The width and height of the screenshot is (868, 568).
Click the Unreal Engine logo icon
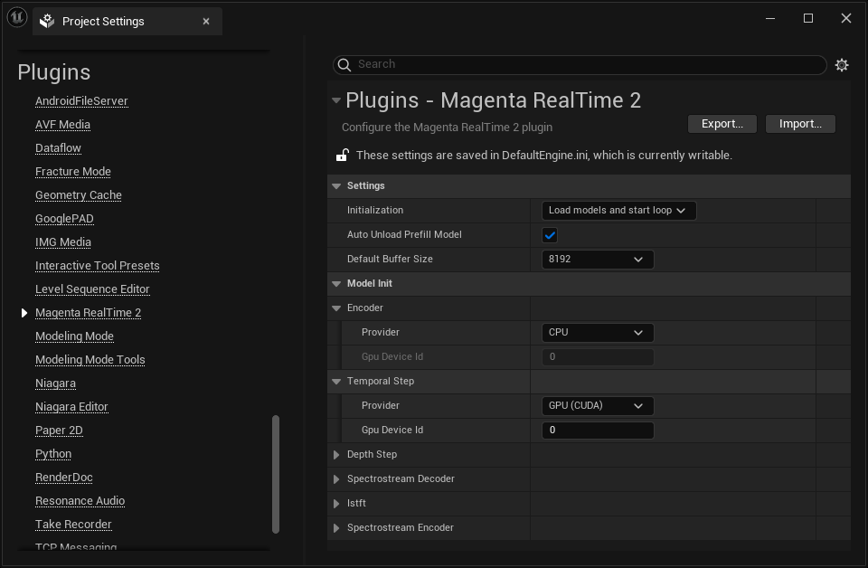click(x=16, y=17)
